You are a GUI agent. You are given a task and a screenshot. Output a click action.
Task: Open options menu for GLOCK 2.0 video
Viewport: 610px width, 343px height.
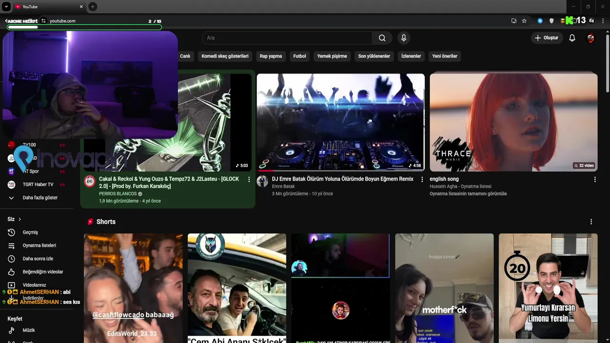[x=249, y=180]
